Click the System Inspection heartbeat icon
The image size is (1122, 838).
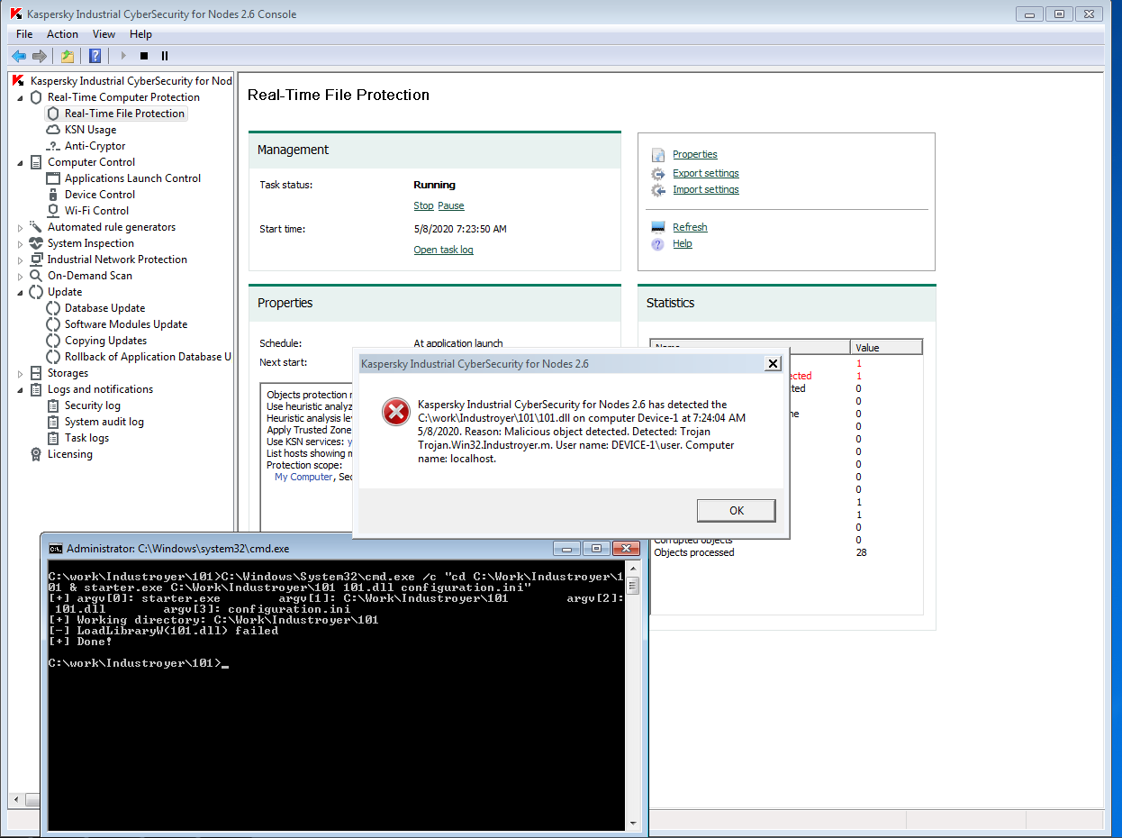[x=36, y=243]
